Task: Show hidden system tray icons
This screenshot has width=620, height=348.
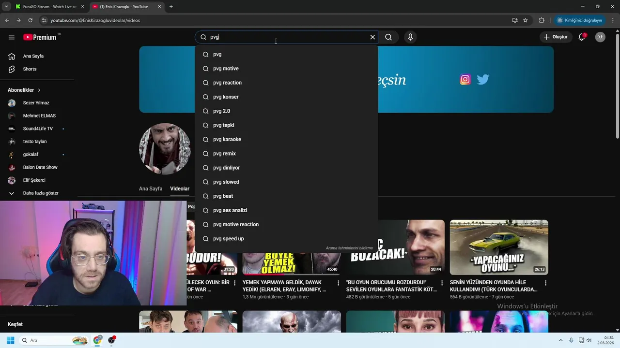Action: pyautogui.click(x=561, y=340)
